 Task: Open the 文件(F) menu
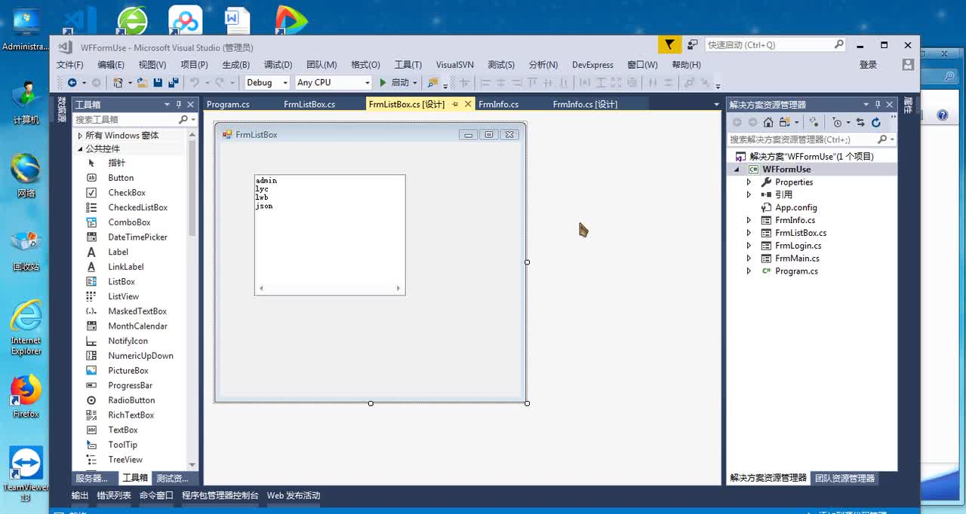[70, 65]
